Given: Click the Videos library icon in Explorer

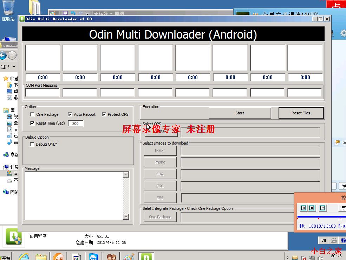Looking at the screenshot, I should [9, 116].
